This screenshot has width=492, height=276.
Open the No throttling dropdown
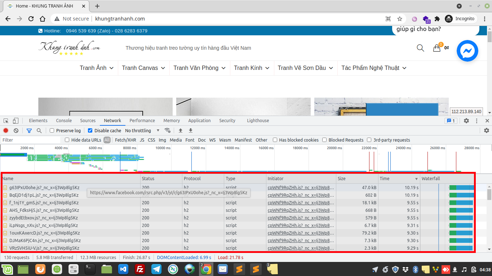pyautogui.click(x=142, y=130)
